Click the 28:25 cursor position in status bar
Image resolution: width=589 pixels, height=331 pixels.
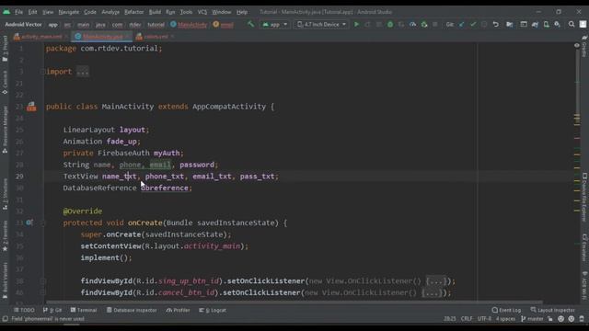449,319
